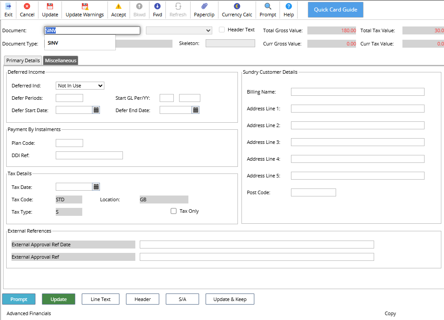Open the Paperclip attachments icon
The image size is (444, 320).
[x=204, y=6]
